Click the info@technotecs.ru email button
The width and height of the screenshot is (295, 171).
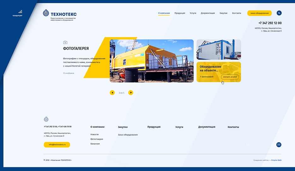tap(57, 145)
